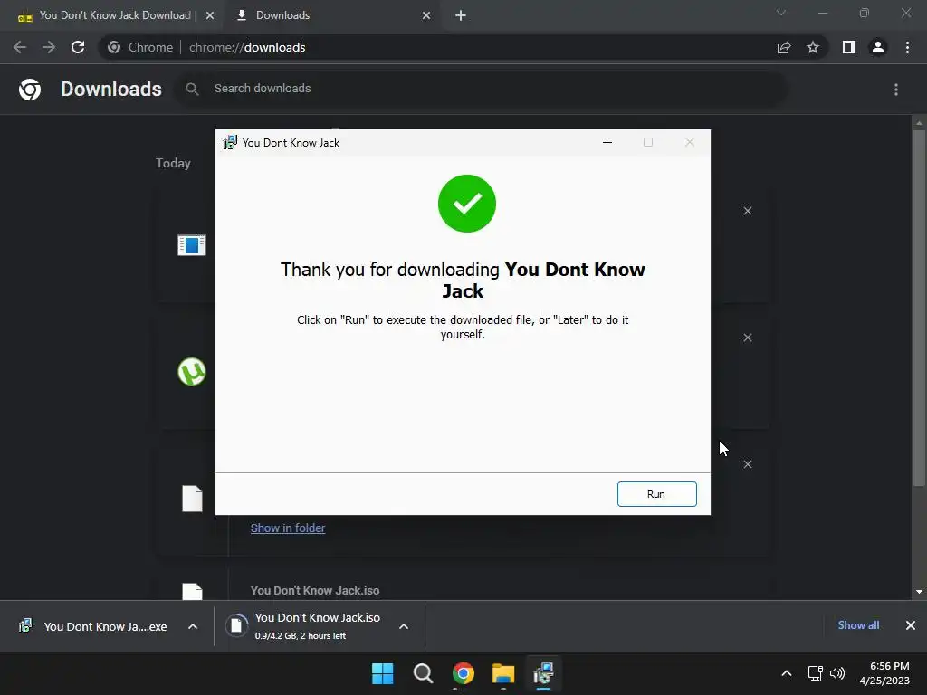Screen dimensions: 927x695
Task: Close the You Dont Know Jack installer dialog
Action: point(689,142)
